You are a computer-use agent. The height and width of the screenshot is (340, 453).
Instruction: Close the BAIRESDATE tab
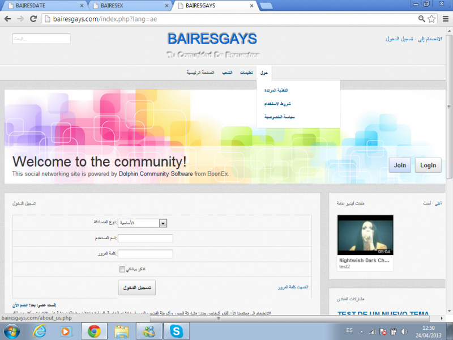82,6
